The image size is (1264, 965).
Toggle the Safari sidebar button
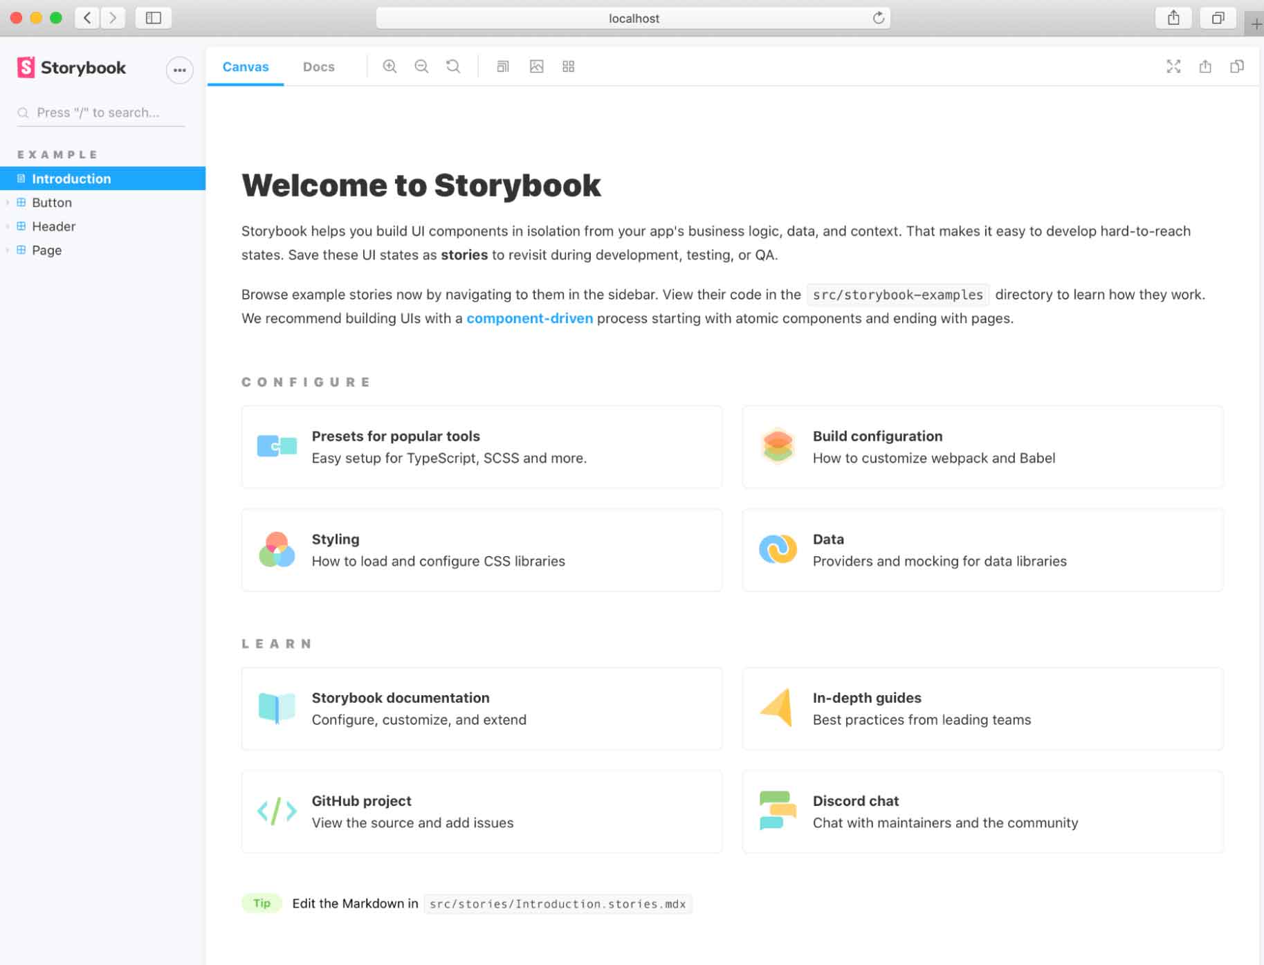[x=154, y=18]
